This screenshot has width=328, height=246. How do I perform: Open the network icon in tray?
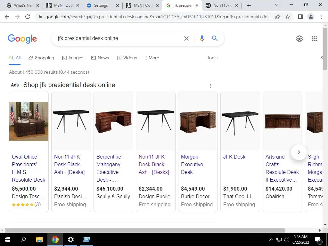click(x=279, y=240)
